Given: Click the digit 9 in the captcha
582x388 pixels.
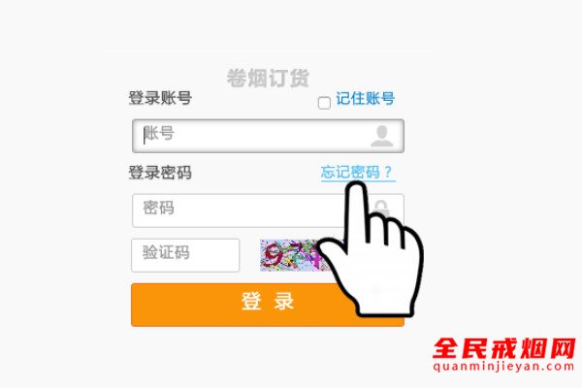Looking at the screenshot, I should point(274,254).
